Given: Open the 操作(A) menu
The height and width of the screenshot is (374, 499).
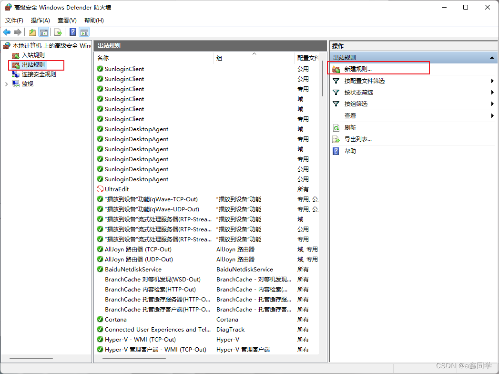Looking at the screenshot, I should (40, 21).
